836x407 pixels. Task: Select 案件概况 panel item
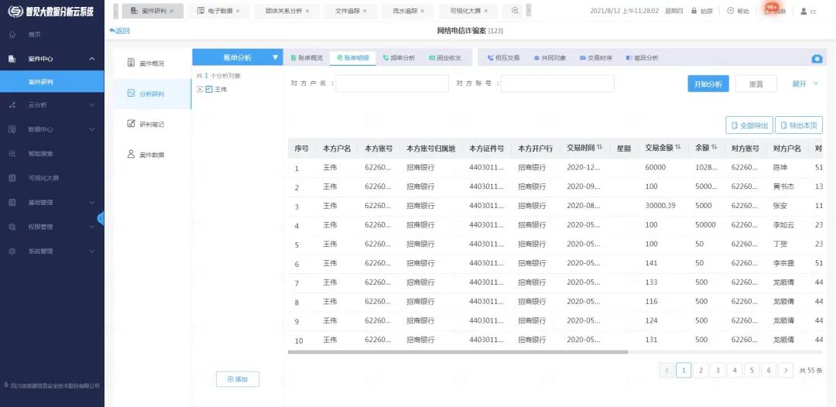[152, 63]
